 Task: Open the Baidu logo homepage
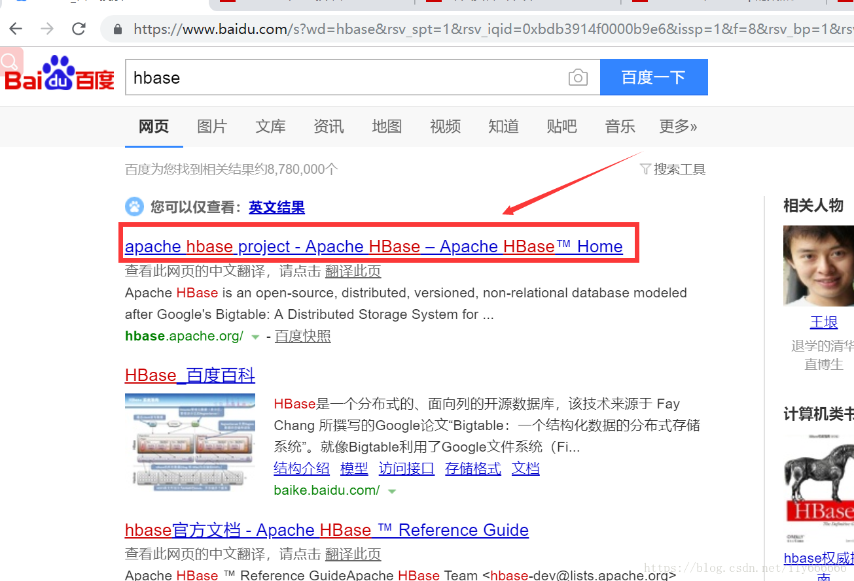[x=60, y=74]
